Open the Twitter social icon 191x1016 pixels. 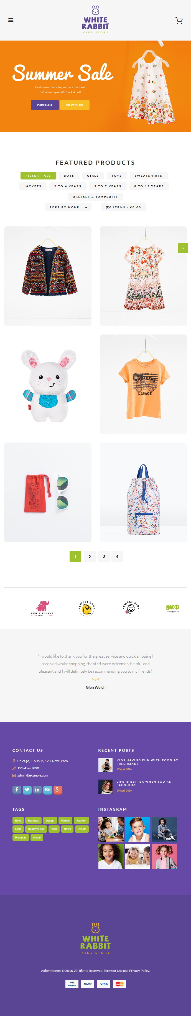pyautogui.click(x=27, y=789)
